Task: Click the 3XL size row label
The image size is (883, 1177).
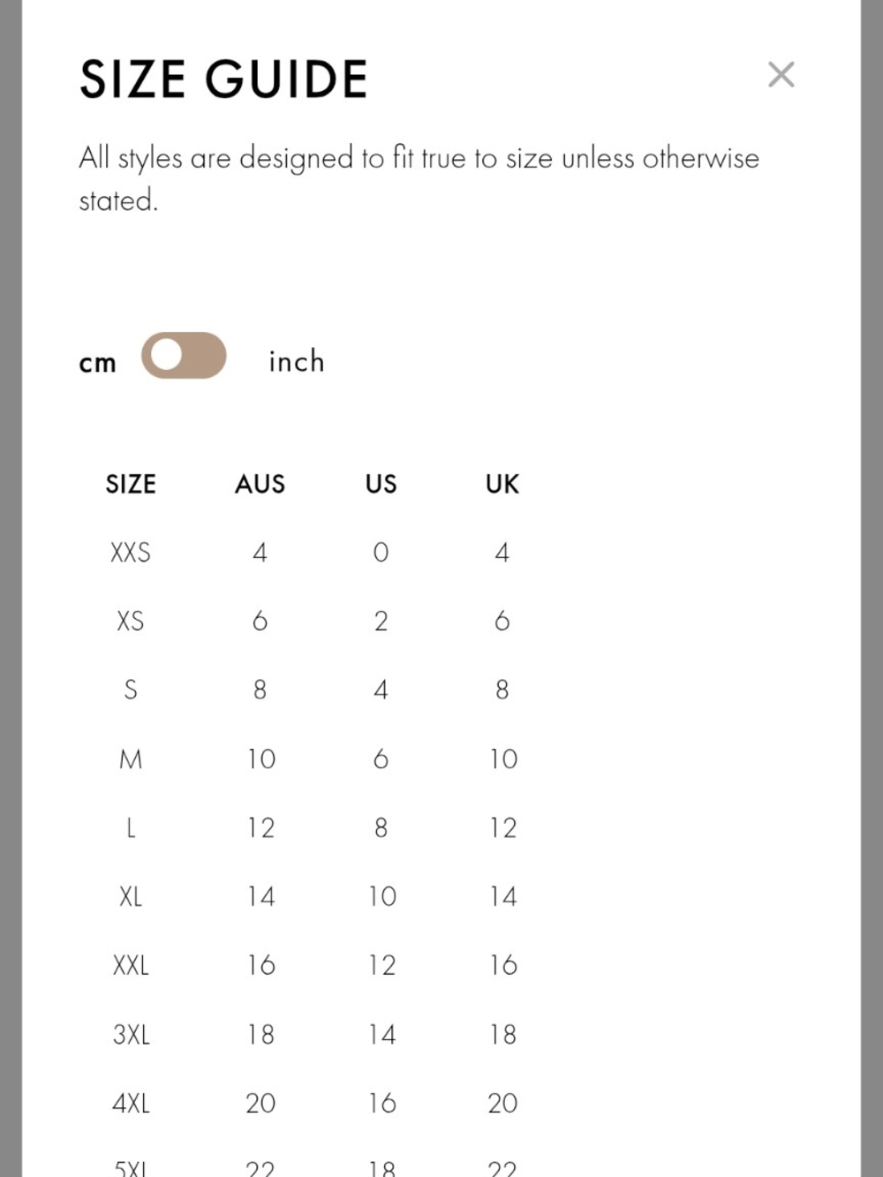Action: pyautogui.click(x=131, y=1034)
